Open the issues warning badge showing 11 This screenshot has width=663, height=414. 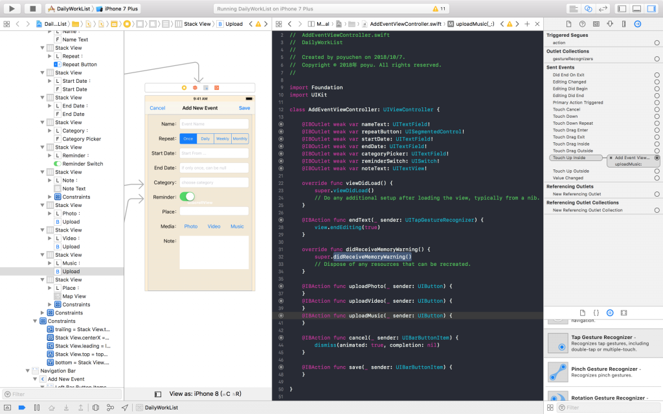439,9
